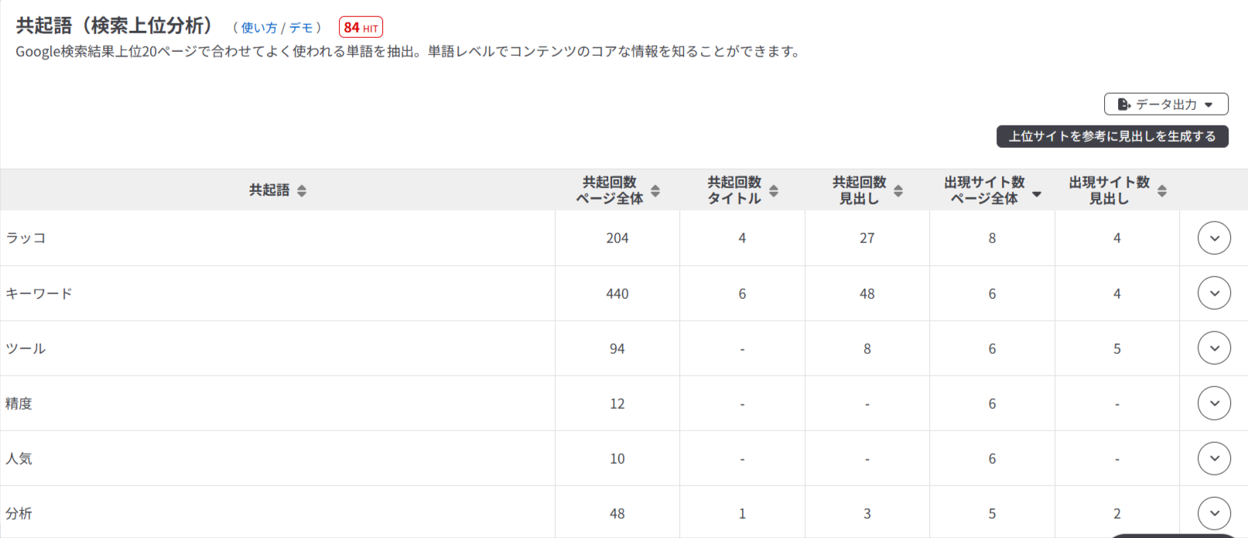The image size is (1248, 538).
Task: Open the データ出力 dropdown
Action: coord(1165,105)
